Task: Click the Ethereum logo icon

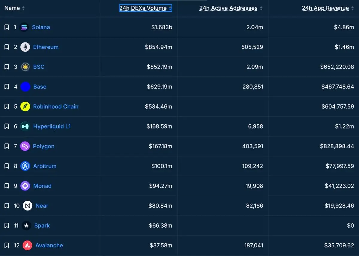Action: 25,47
